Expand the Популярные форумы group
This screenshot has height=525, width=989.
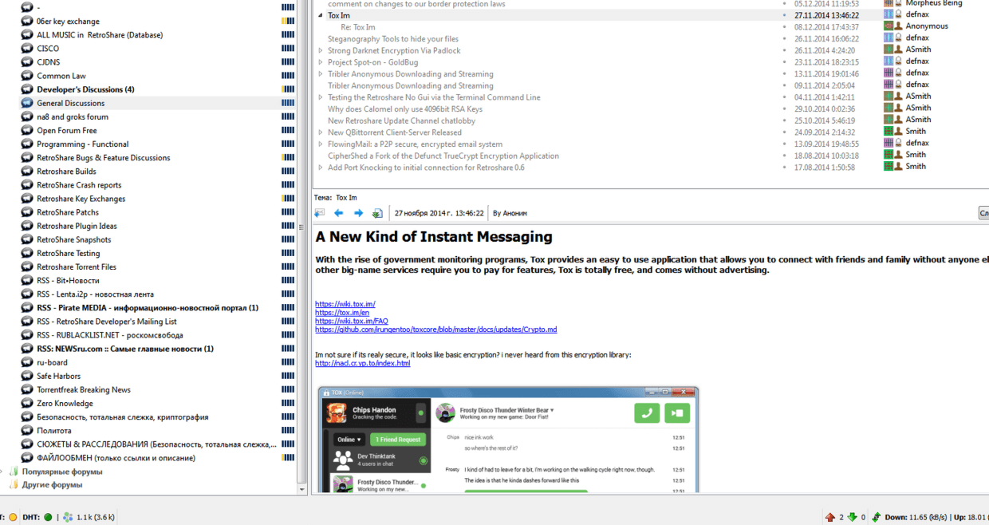click(x=2, y=472)
